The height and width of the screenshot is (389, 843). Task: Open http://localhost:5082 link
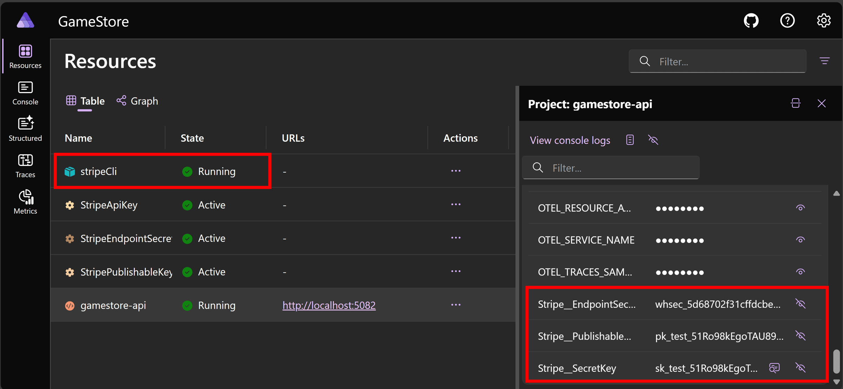click(329, 305)
